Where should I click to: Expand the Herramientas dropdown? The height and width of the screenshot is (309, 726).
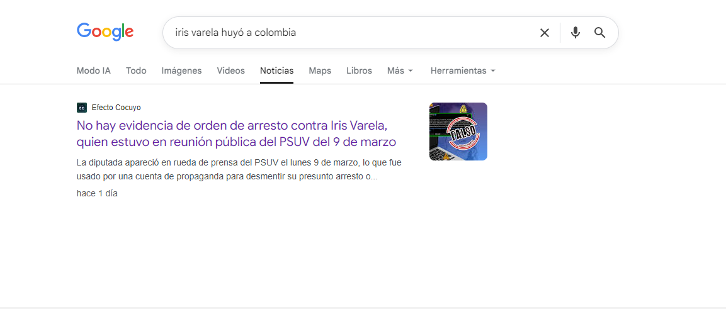[463, 70]
